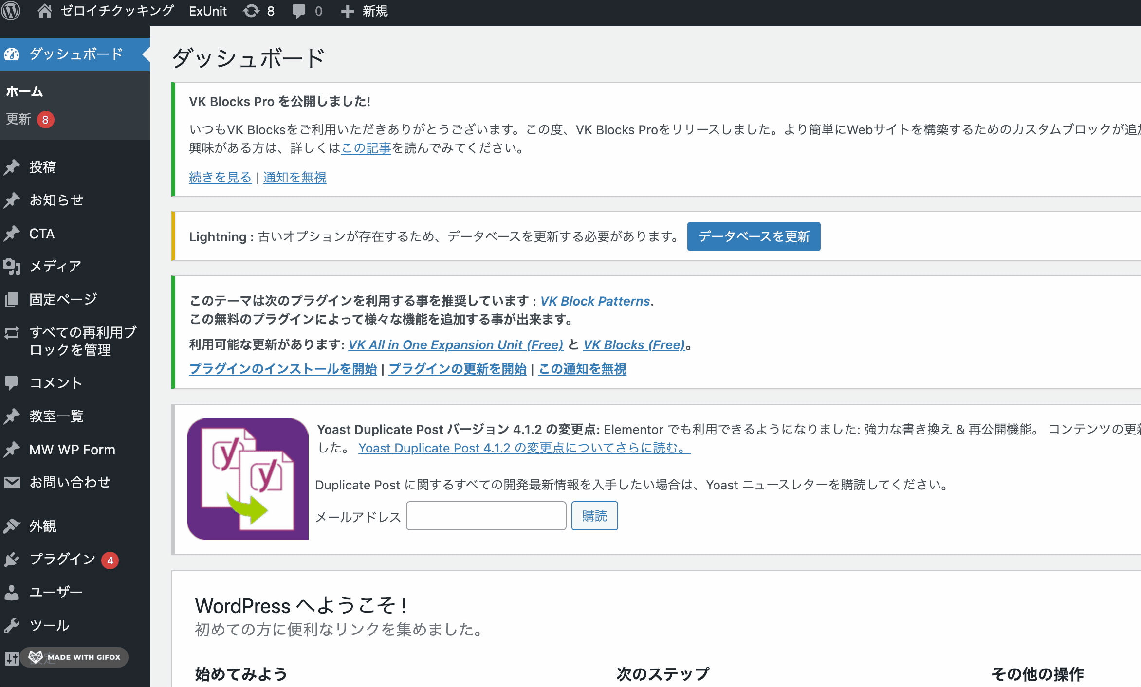
Task: Click the site home house icon
Action: [x=44, y=11]
